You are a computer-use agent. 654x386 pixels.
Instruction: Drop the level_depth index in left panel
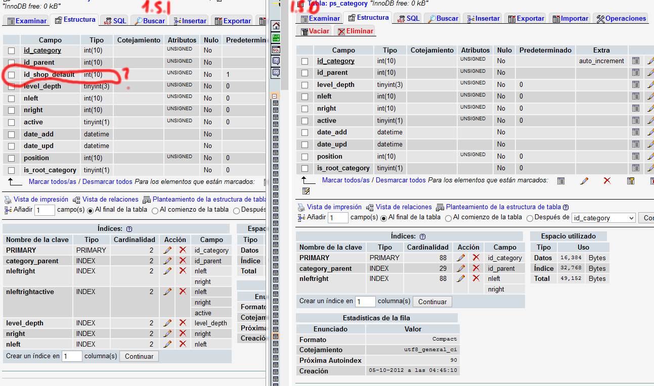pos(183,323)
